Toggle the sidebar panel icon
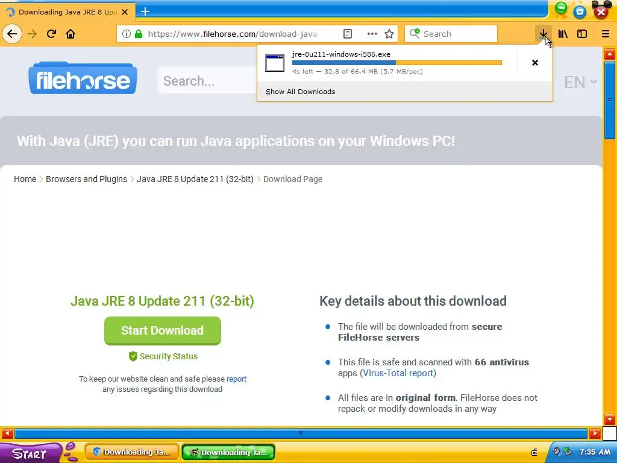The image size is (617, 463). coord(582,34)
